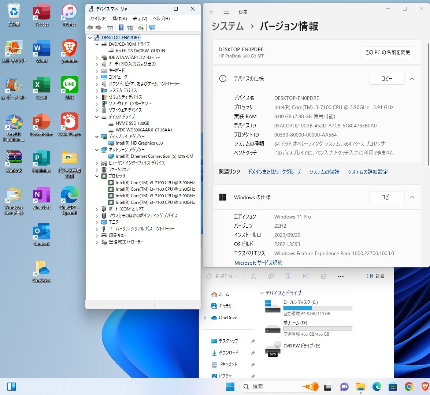Screen dimensions: 430x395
Task: Open the 操作(A) menu in Device Manager
Action: coord(119,18)
